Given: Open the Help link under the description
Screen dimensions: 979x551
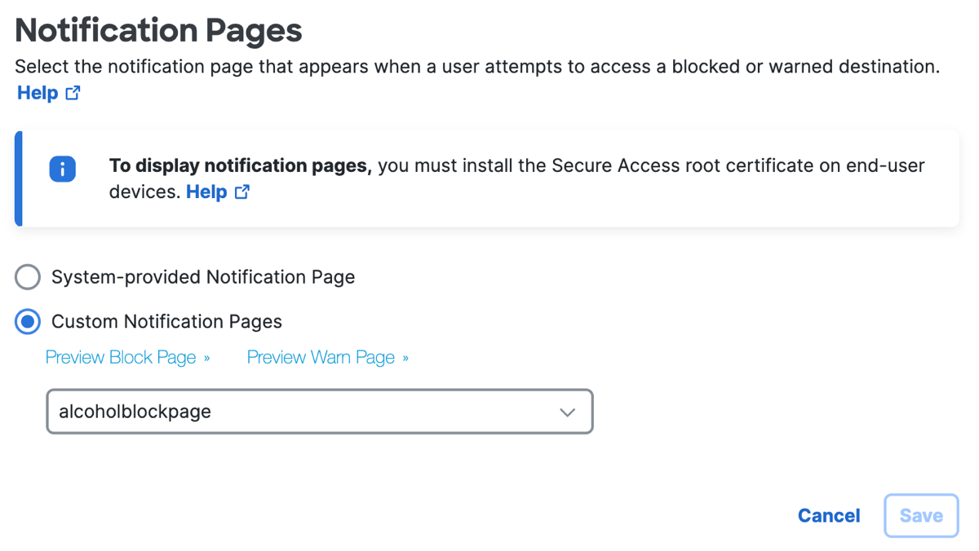Looking at the screenshot, I should 38,93.
